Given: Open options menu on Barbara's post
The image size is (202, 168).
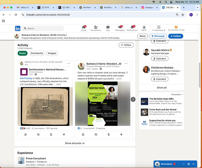Looking at the screenshot, I should pos(126,64).
